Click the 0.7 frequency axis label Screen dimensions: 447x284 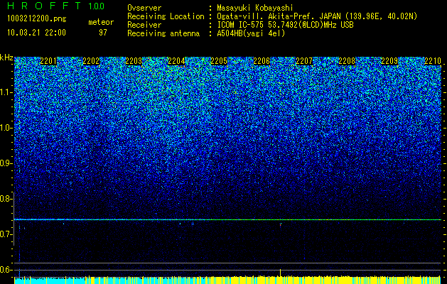coord(6,234)
